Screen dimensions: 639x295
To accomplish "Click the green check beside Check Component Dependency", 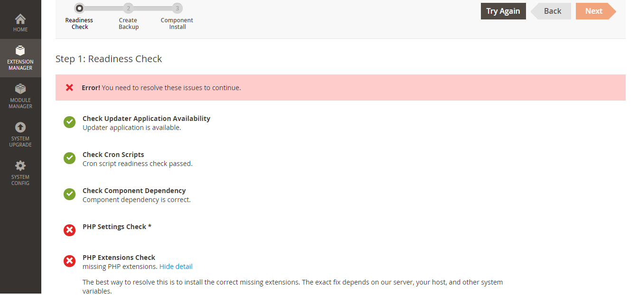I will coord(69,194).
